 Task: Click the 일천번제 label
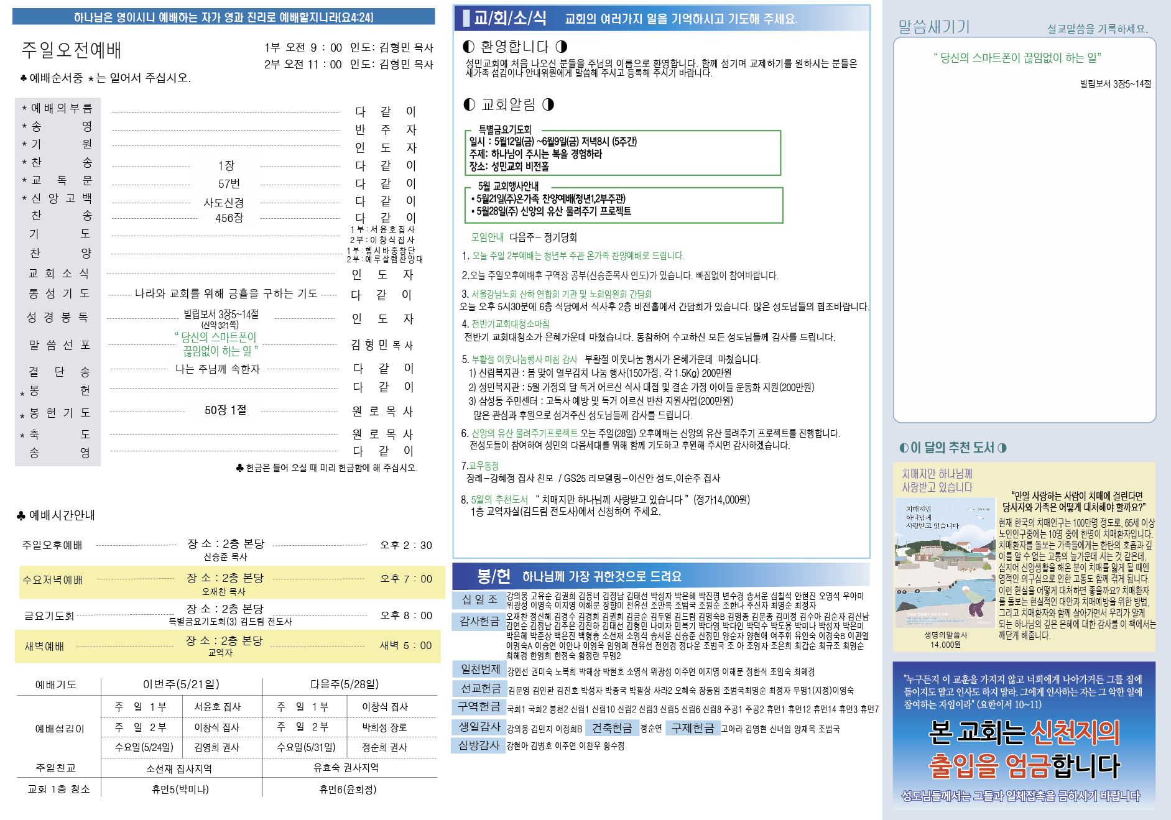479,669
